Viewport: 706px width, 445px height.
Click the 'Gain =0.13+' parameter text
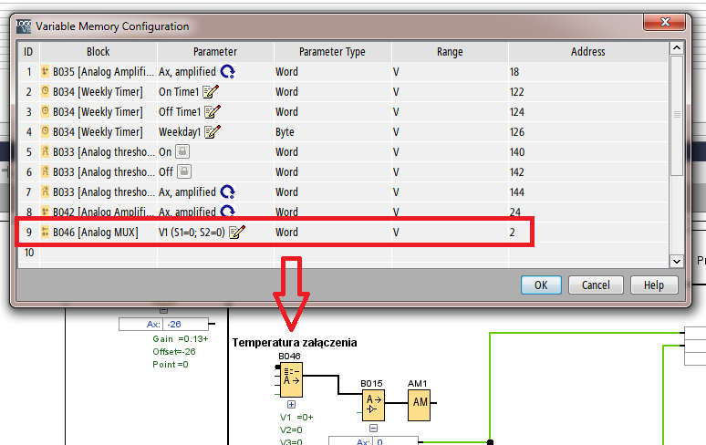click(x=181, y=339)
